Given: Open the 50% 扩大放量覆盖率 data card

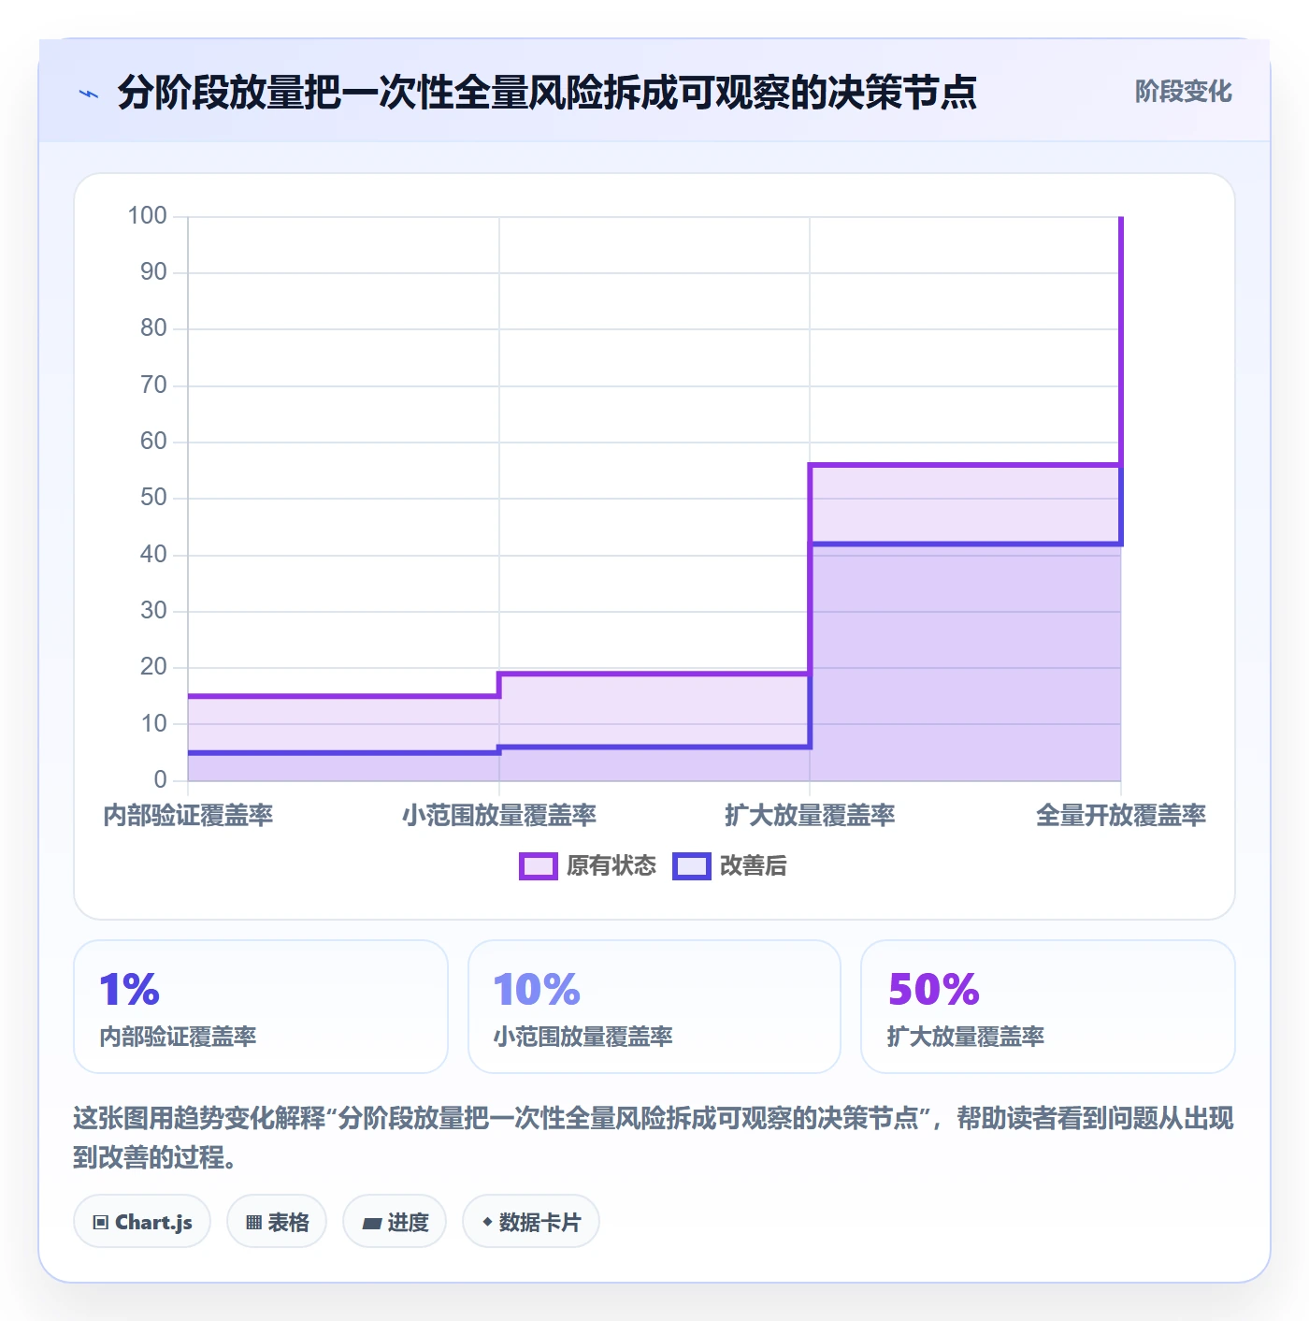Looking at the screenshot, I should point(1048,1007).
